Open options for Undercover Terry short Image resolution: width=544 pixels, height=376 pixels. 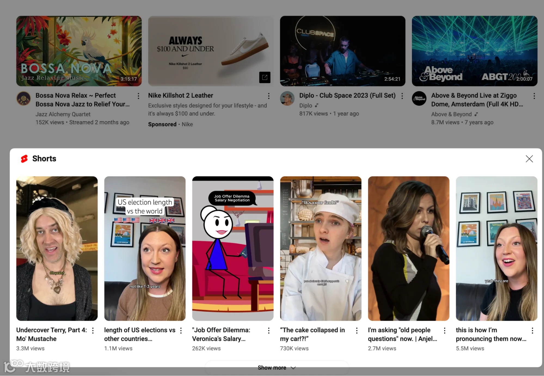[93, 330]
